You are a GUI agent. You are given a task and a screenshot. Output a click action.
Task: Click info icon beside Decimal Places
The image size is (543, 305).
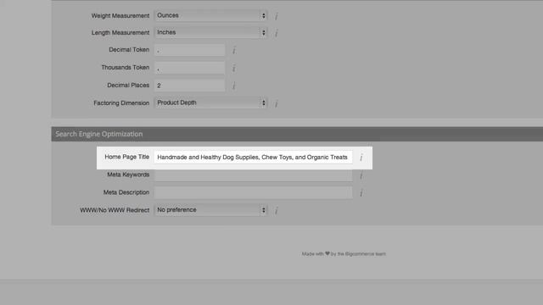pos(234,86)
